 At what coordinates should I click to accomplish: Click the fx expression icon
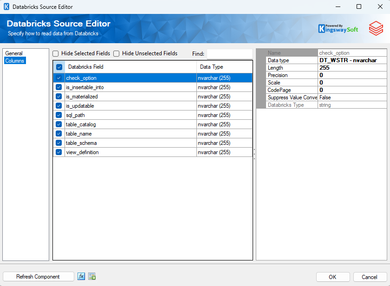click(81, 277)
